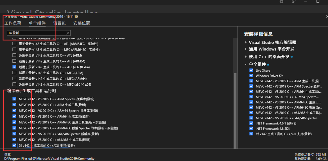Click the 编译器、生成工具和运行时 section heading
Viewport: 328px width, 161px height.
(x=32, y=91)
